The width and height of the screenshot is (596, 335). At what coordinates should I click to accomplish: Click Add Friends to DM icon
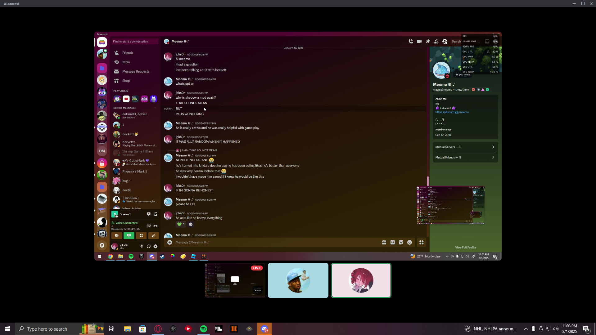tap(436, 41)
